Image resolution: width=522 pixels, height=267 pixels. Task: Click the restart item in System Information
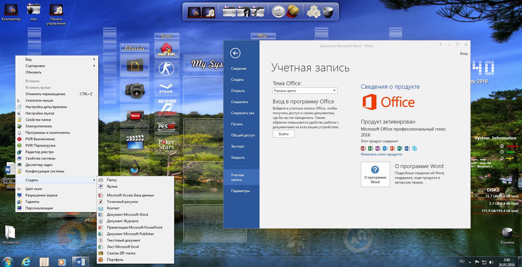tap(511, 152)
